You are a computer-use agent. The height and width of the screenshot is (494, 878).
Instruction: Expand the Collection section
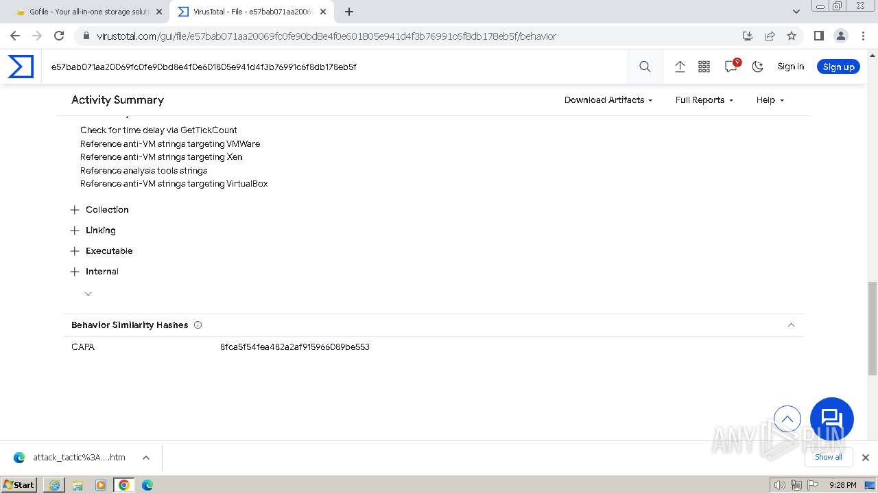(99, 210)
